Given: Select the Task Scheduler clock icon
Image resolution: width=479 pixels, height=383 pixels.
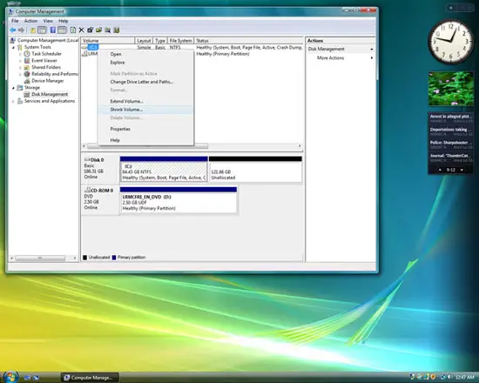Looking at the screenshot, I should click(x=27, y=54).
